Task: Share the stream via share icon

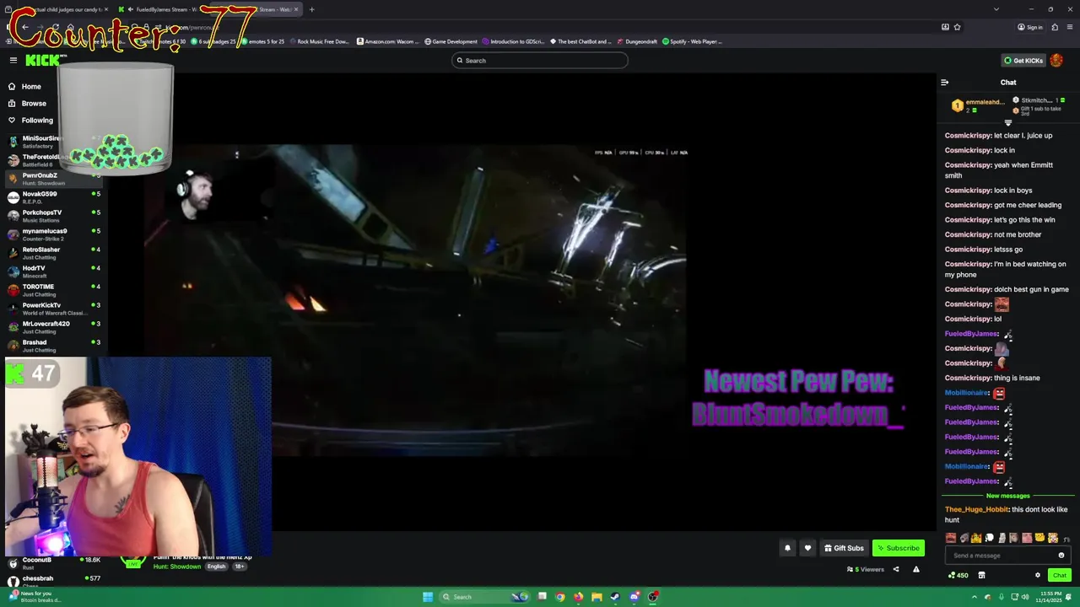Action: pyautogui.click(x=896, y=569)
